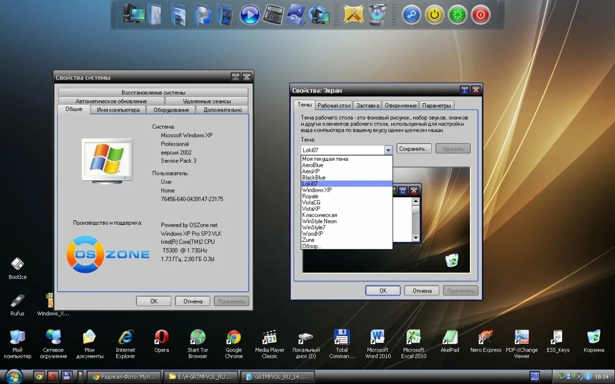Switch to Рабочий стол tab

[x=334, y=105]
